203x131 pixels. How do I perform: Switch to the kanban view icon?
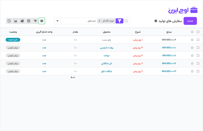click(x=35, y=21)
